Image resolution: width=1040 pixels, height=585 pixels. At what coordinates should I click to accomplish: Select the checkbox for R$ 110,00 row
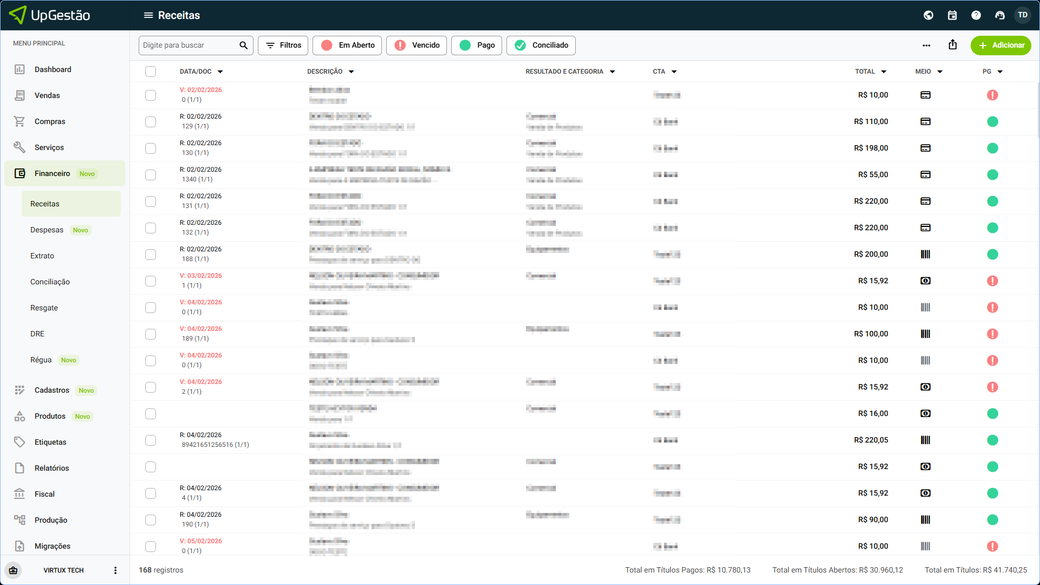tap(151, 121)
